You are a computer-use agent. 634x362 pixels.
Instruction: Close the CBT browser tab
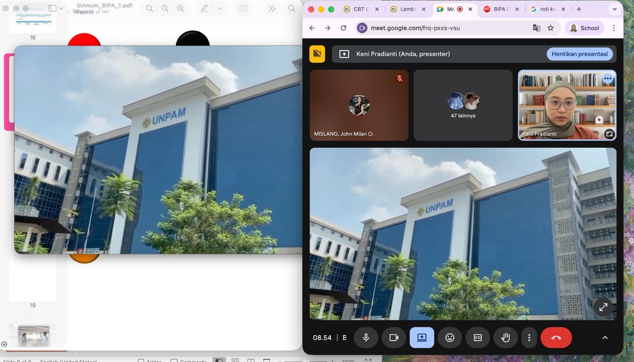tap(377, 9)
